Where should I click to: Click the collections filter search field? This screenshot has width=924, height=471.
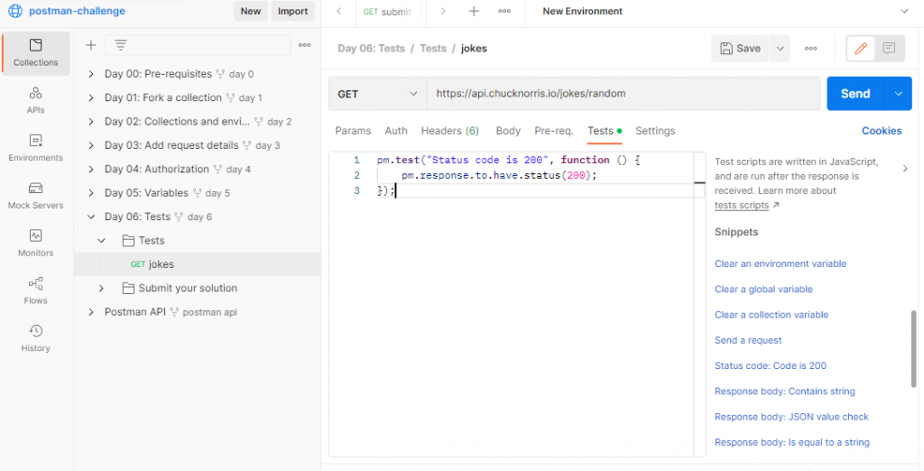point(198,45)
